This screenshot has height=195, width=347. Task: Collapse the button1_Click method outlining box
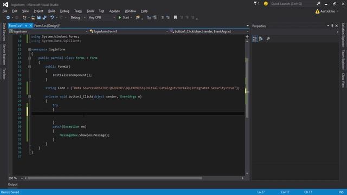(29, 96)
